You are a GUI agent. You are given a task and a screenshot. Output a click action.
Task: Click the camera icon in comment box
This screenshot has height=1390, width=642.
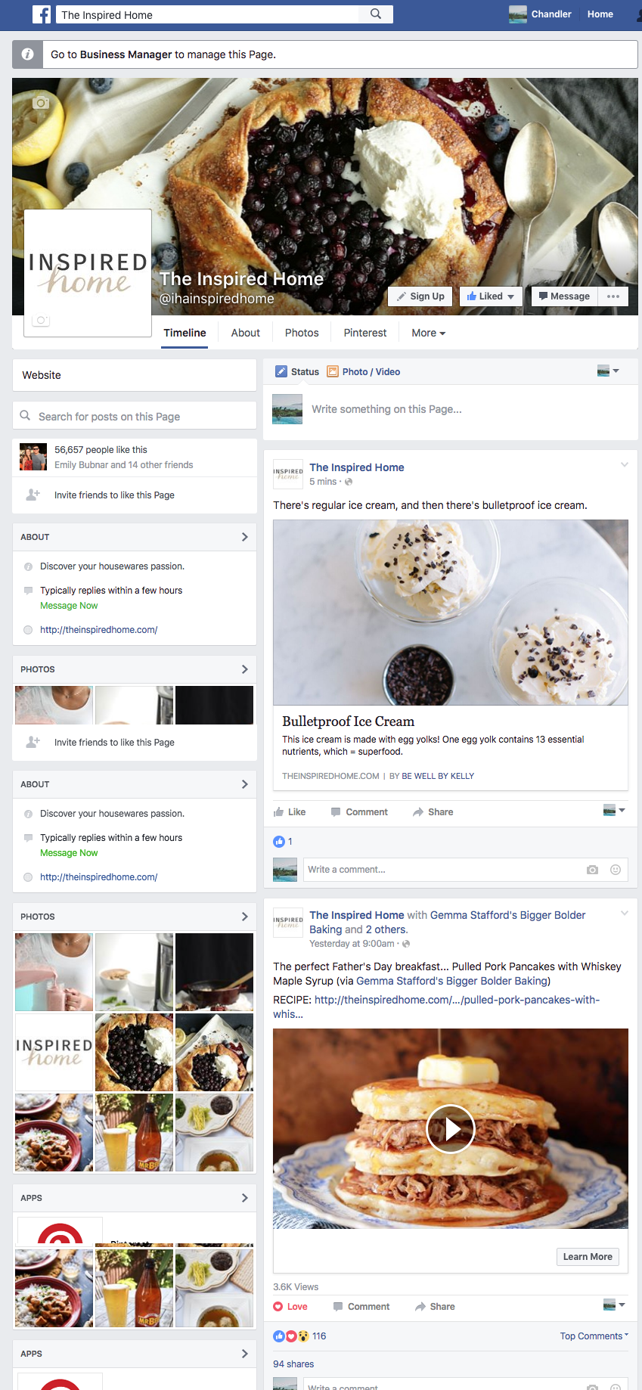(592, 870)
